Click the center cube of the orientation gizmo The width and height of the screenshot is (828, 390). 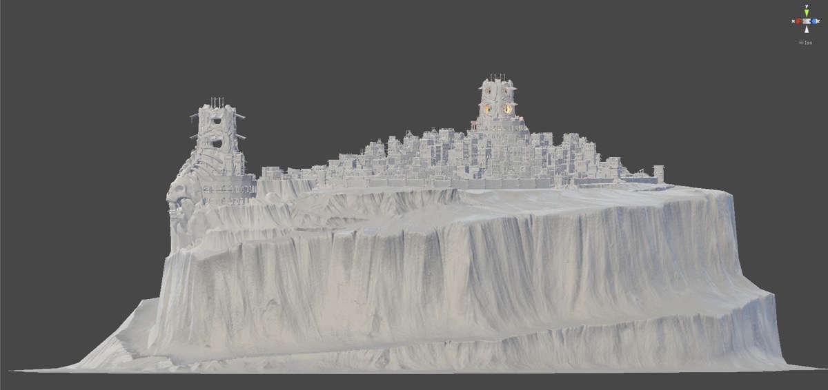click(x=806, y=21)
